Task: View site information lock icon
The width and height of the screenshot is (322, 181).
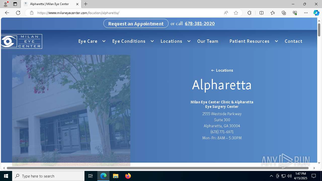Action: pos(32,13)
